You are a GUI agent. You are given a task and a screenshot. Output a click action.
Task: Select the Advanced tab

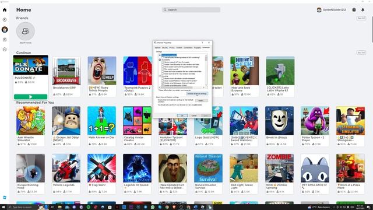pos(206,47)
